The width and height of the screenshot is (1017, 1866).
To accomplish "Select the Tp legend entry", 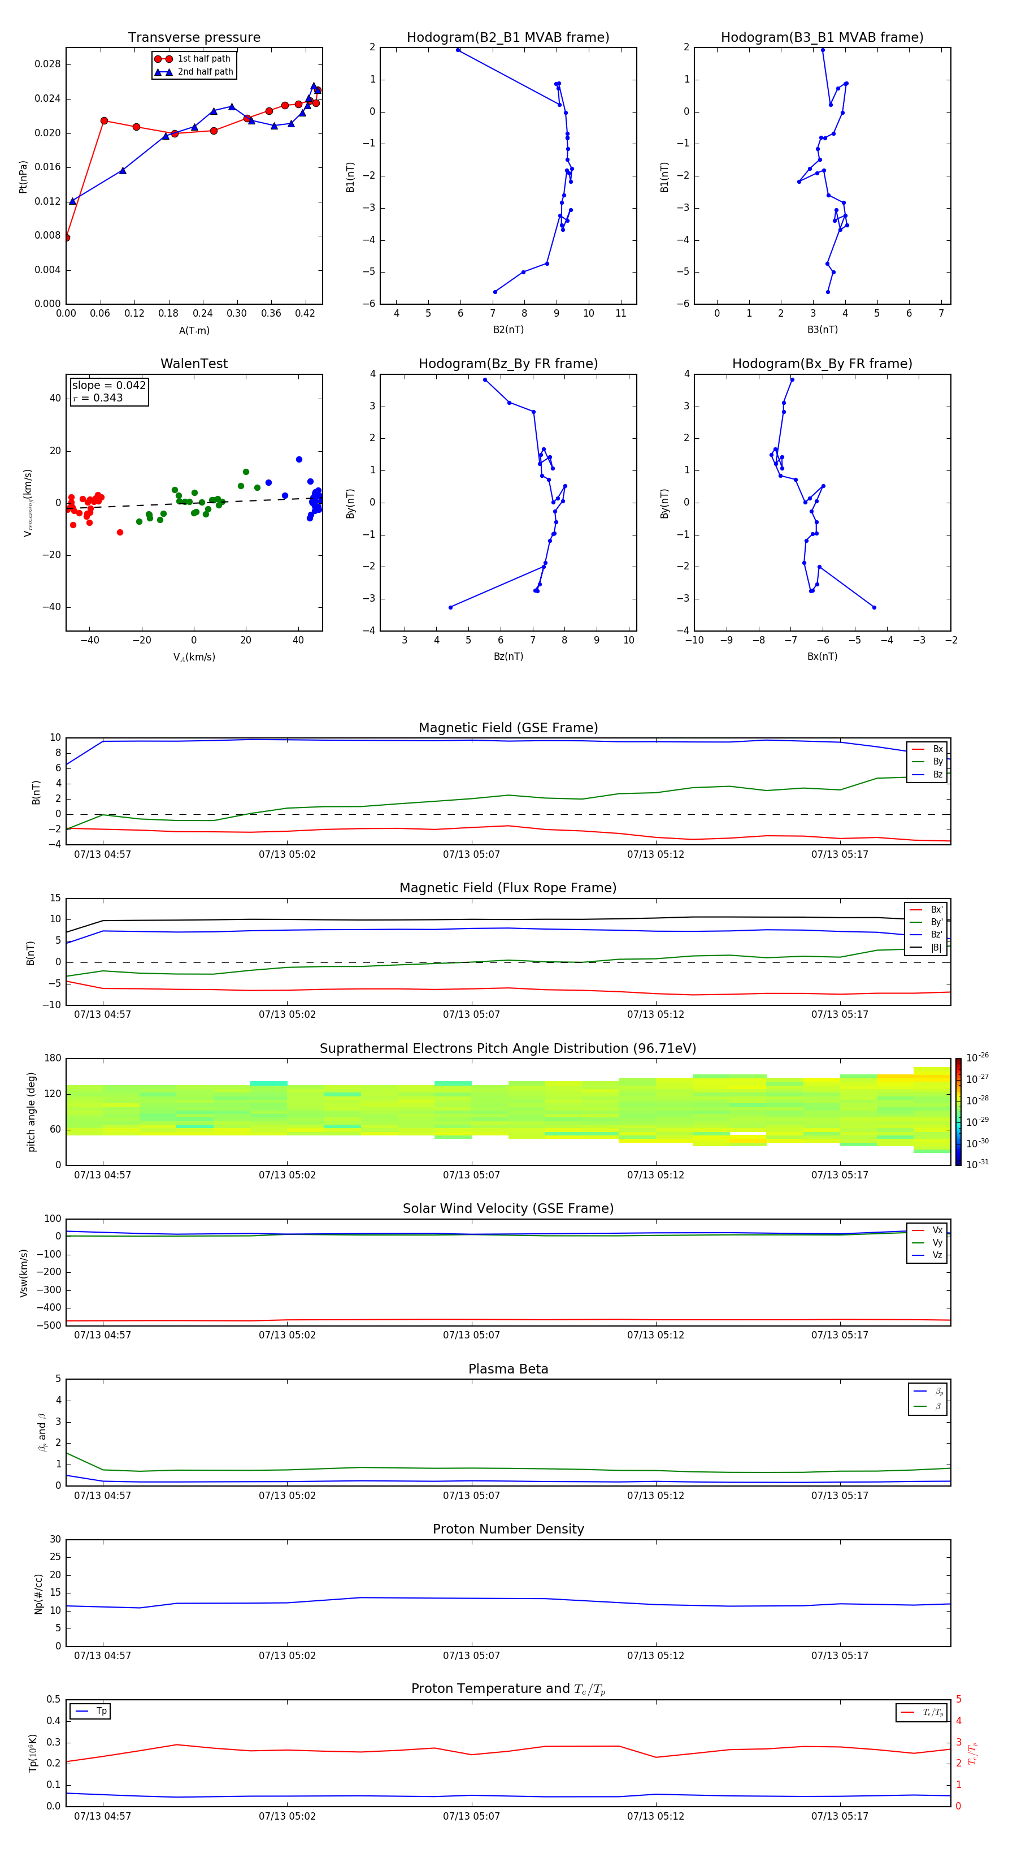I will pyautogui.click(x=90, y=1711).
